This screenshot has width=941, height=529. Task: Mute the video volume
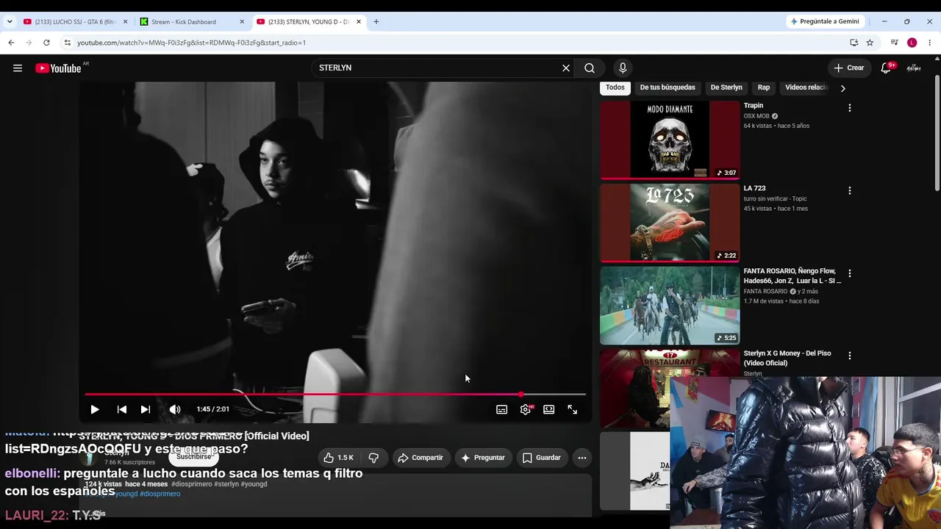(175, 409)
